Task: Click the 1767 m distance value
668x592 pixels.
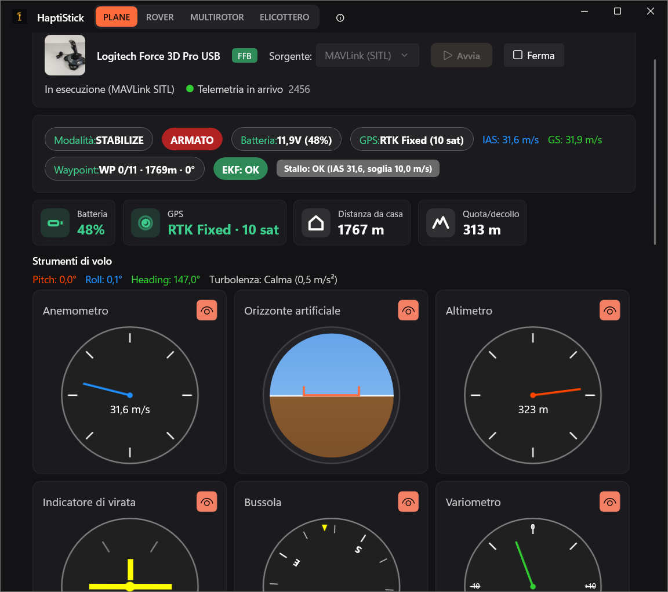Action: [x=361, y=230]
